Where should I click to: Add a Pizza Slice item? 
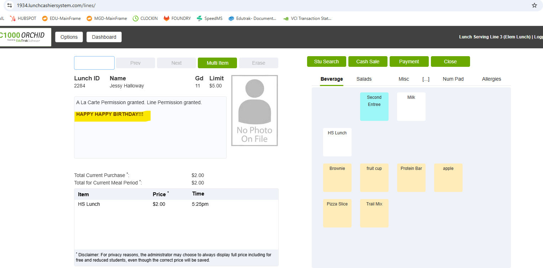(337, 213)
